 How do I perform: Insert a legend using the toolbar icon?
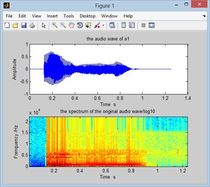point(132,25)
